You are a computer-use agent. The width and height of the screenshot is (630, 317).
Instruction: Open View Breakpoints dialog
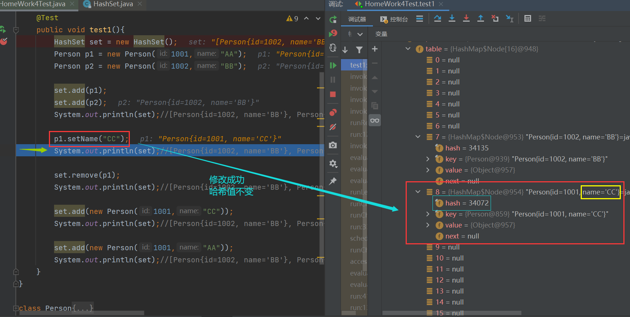tap(333, 112)
